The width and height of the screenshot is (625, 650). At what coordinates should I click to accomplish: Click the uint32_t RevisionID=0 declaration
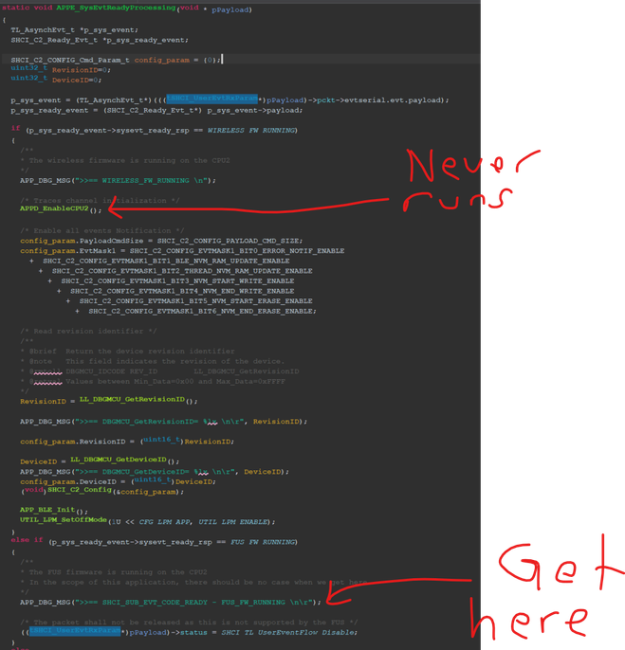pos(61,69)
